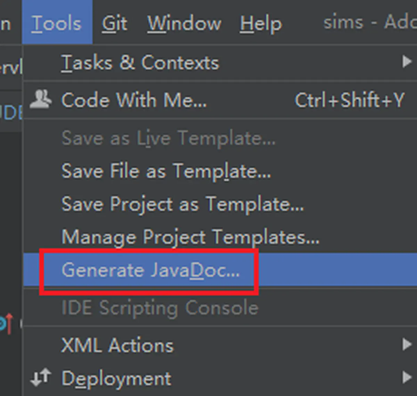Open the Tools menu
The width and height of the screenshot is (417, 396).
coord(57,22)
